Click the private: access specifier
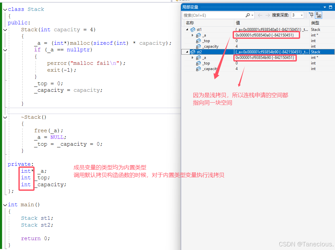This screenshot has width=335, height=250. 21,164
